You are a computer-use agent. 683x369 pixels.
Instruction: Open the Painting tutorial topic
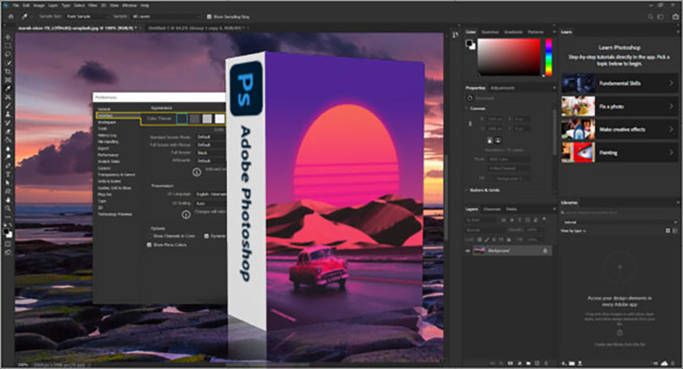coord(618,152)
